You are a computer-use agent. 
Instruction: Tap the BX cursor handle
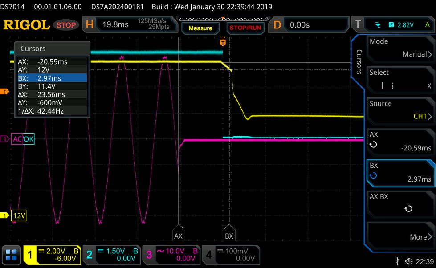click(x=229, y=233)
